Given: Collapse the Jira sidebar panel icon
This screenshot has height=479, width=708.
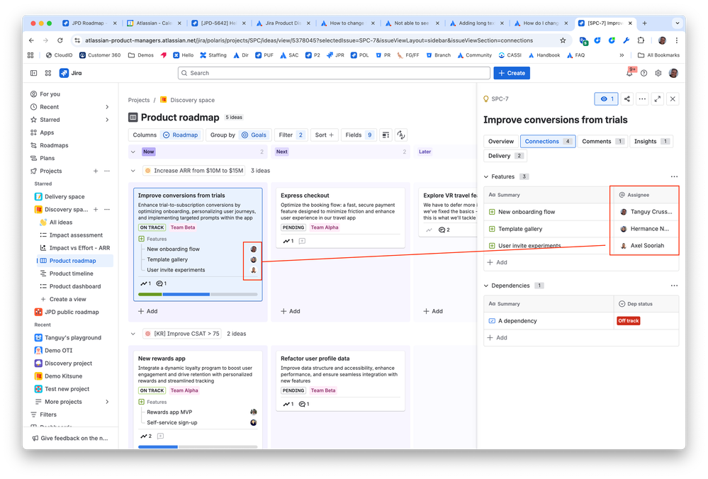Looking at the screenshot, I should pyautogui.click(x=33, y=73).
